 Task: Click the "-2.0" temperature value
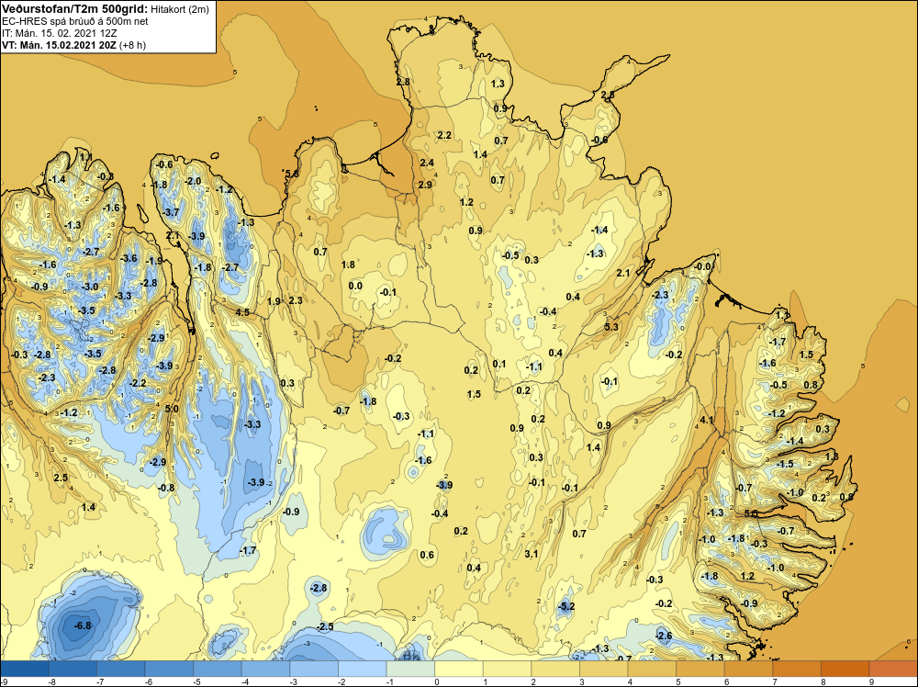193,181
